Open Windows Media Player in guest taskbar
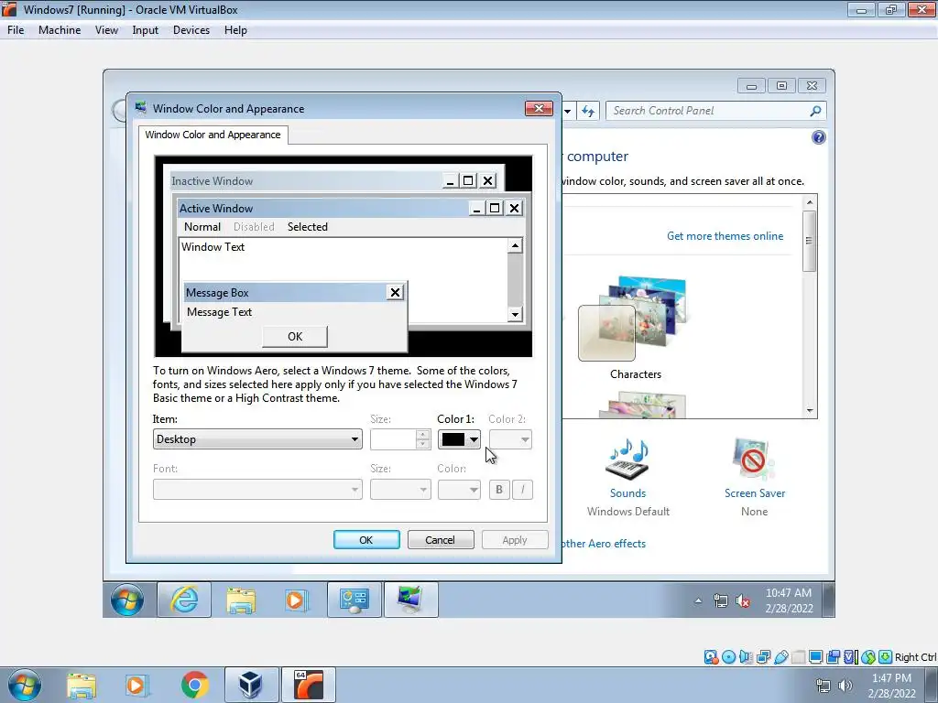Screen dimensions: 938x703 click(296, 600)
